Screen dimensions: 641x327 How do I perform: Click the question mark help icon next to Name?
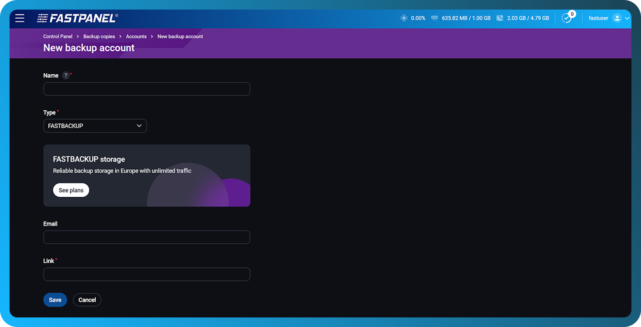65,75
